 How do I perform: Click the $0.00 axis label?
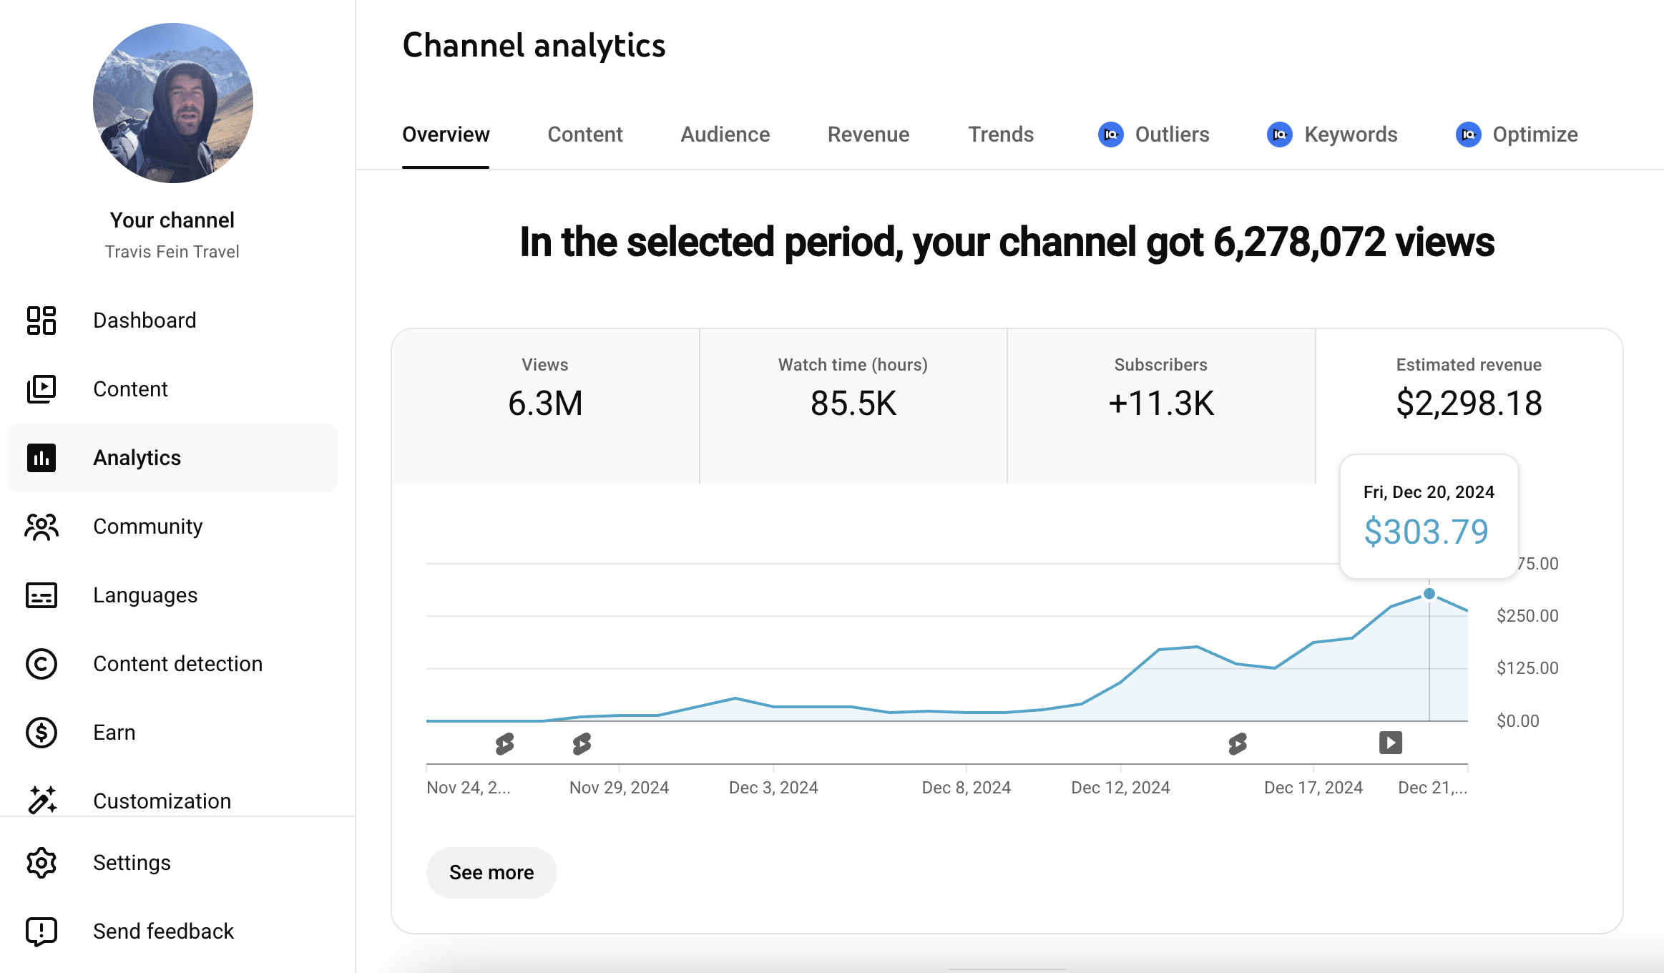(1518, 721)
